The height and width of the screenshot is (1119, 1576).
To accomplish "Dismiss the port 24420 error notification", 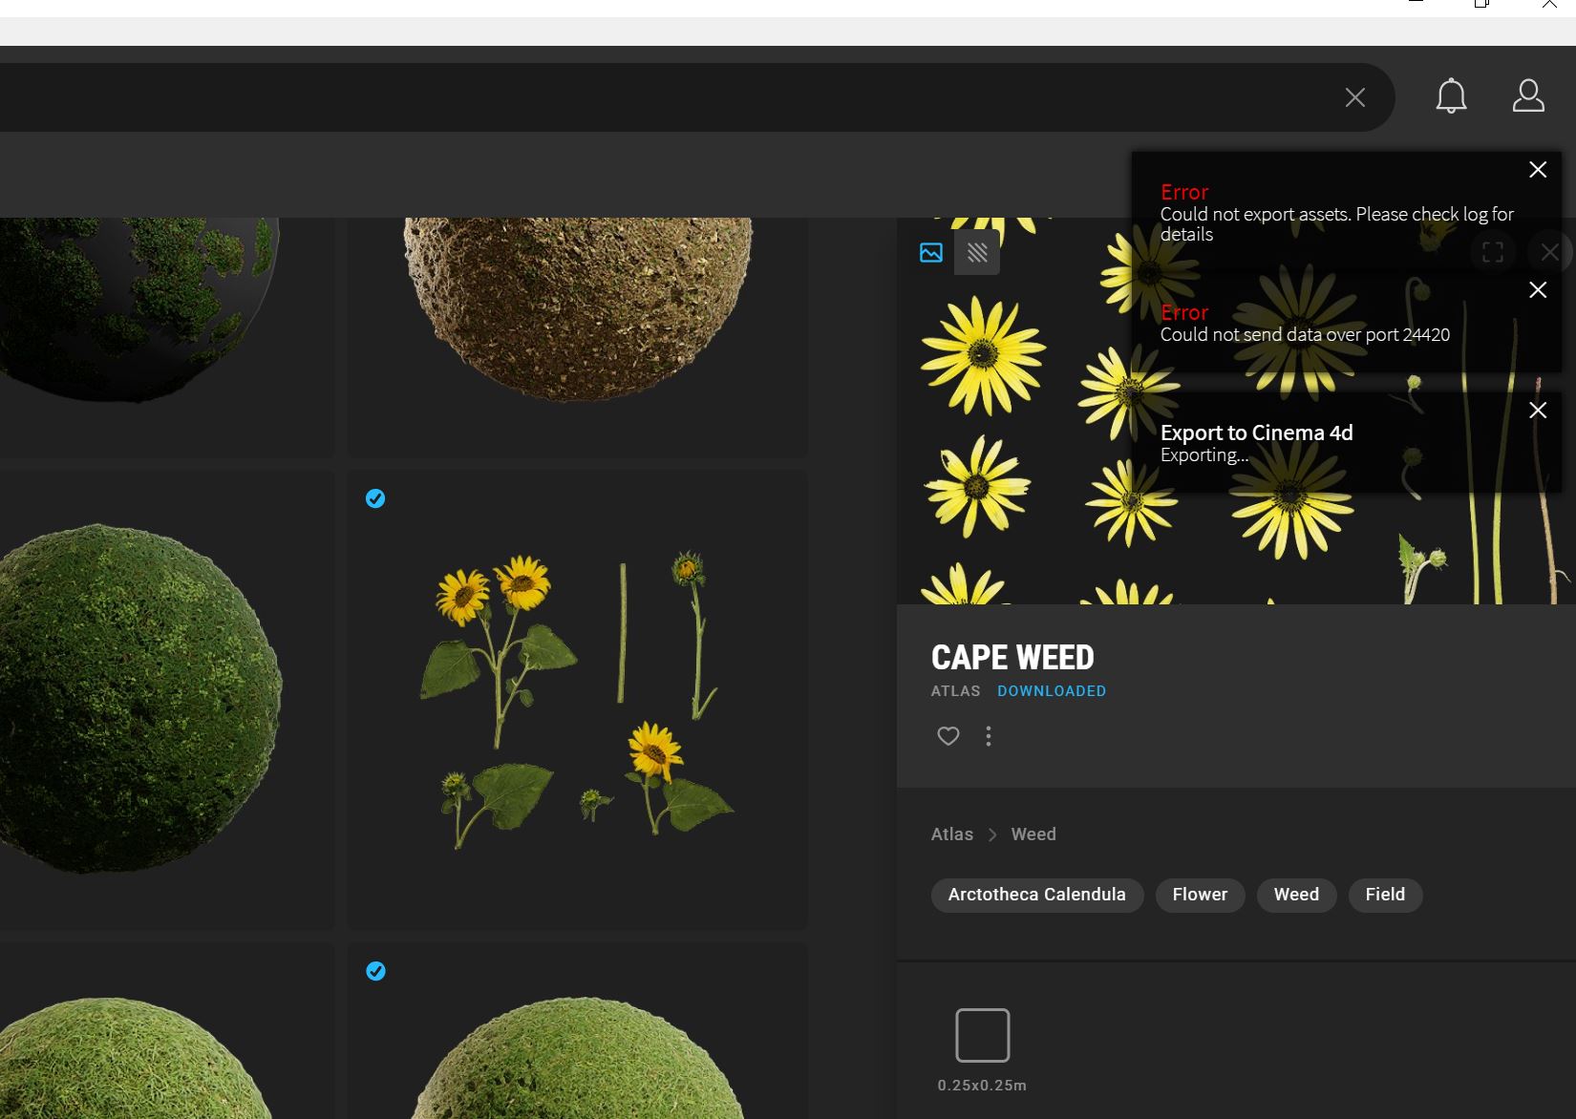I will [x=1537, y=290].
